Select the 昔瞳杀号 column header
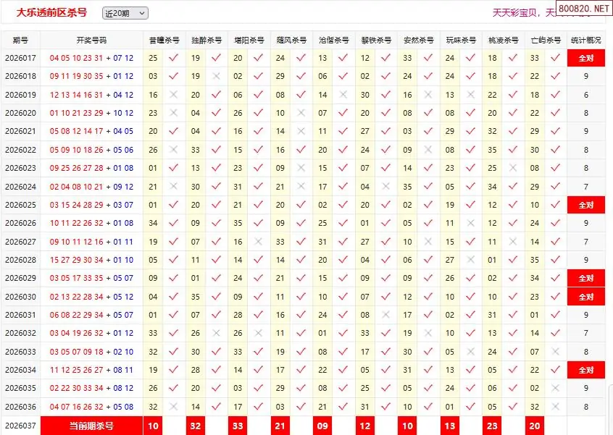613x435 pixels. (x=164, y=41)
